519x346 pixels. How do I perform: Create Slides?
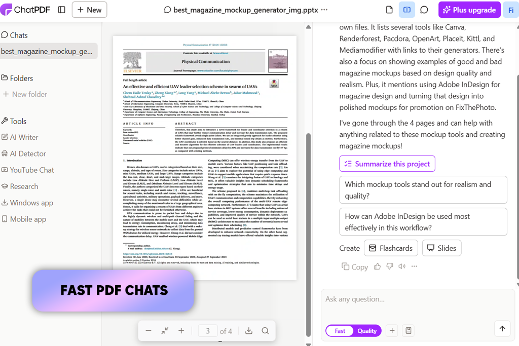pos(441,248)
